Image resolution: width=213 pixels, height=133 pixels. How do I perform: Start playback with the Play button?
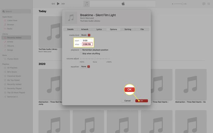(58, 4)
